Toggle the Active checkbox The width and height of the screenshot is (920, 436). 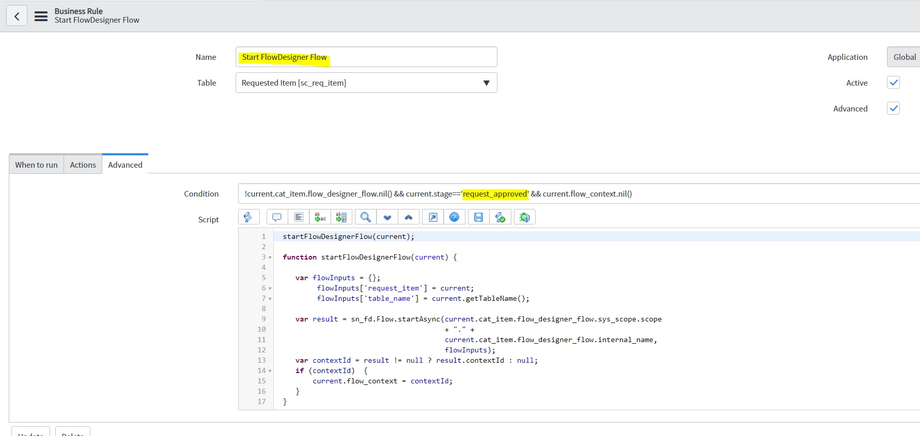point(894,83)
